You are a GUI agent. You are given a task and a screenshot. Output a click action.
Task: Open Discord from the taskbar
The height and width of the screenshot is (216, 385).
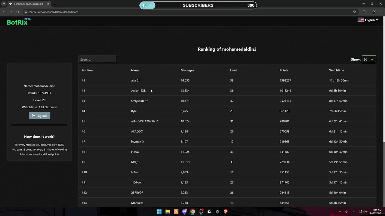click(184, 211)
